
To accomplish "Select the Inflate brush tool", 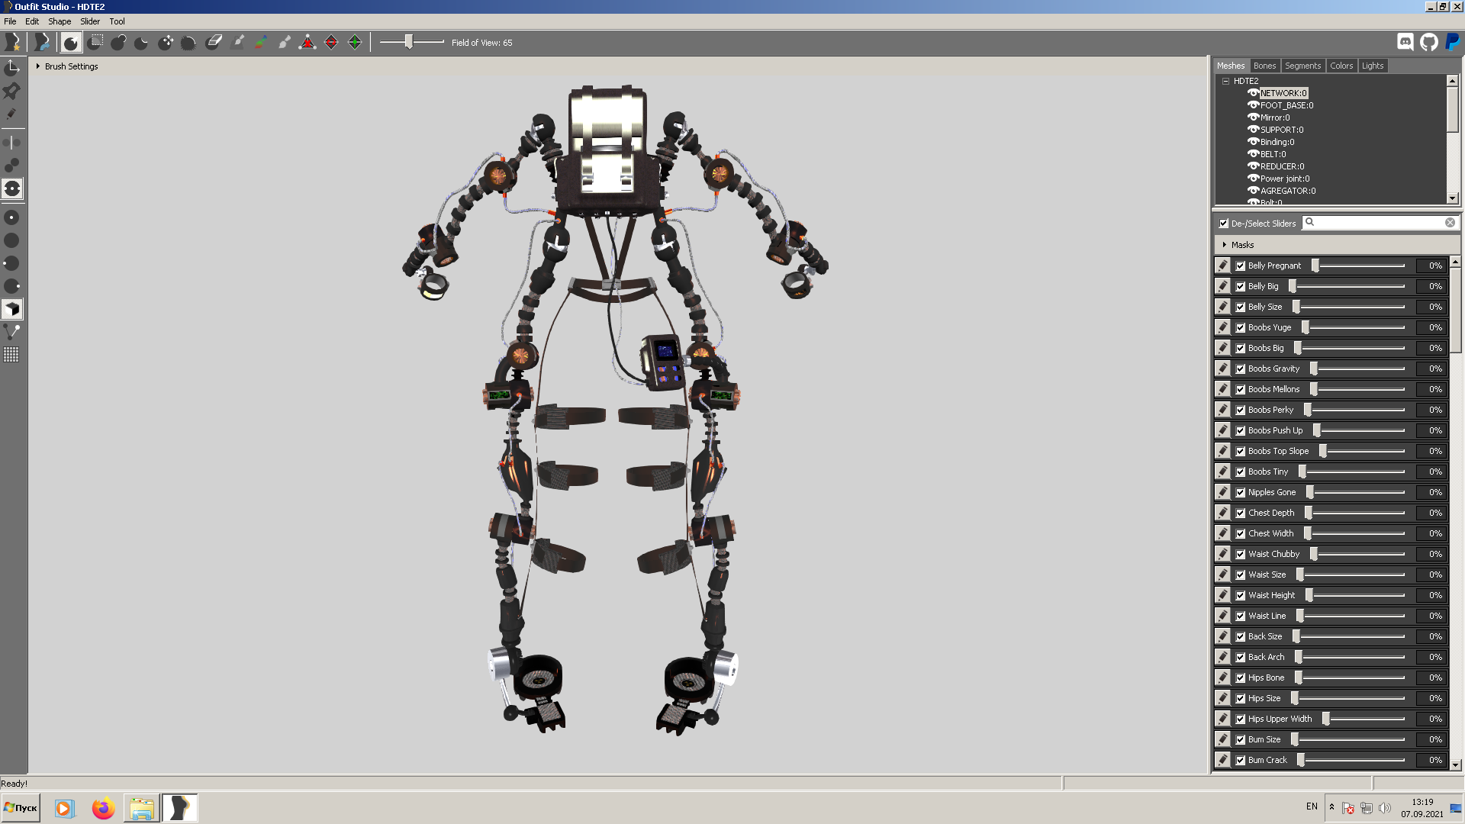I will click(x=118, y=43).
